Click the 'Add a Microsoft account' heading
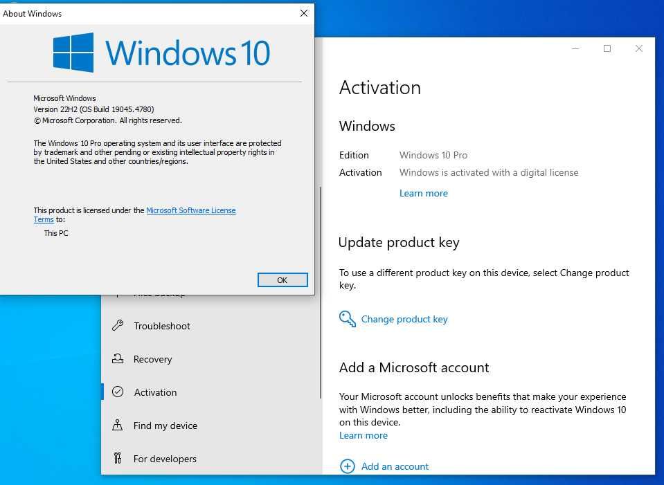The height and width of the screenshot is (485, 664). tap(414, 367)
